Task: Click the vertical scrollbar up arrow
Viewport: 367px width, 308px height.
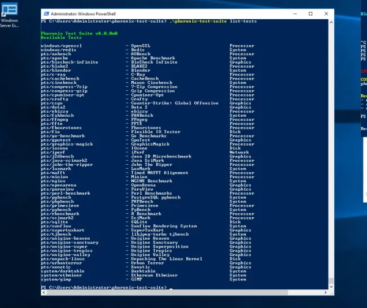Action: click(331, 22)
